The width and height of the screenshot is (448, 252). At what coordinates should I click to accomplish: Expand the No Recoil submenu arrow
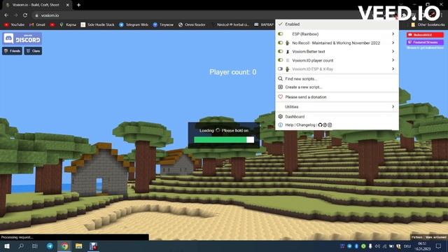click(393, 43)
